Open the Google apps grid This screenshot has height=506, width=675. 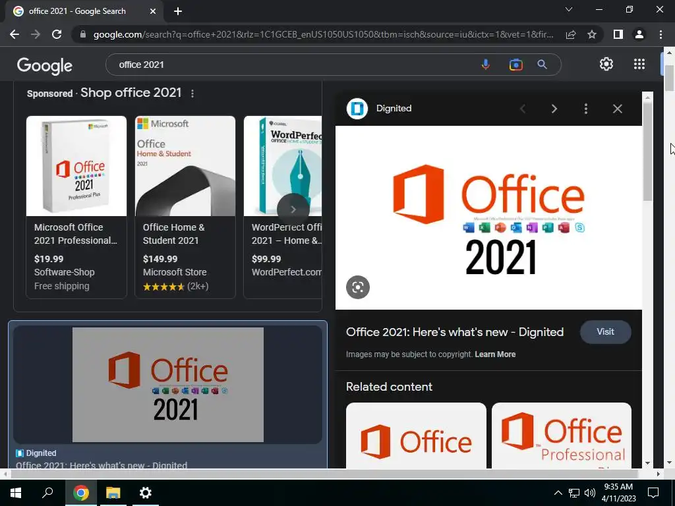pos(639,64)
